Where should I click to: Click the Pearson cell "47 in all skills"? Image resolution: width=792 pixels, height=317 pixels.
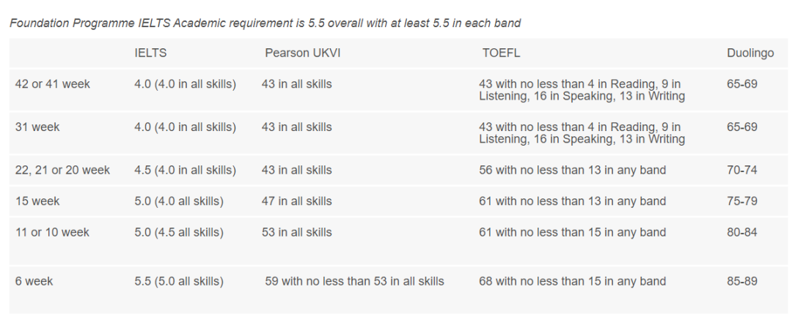[x=296, y=201]
